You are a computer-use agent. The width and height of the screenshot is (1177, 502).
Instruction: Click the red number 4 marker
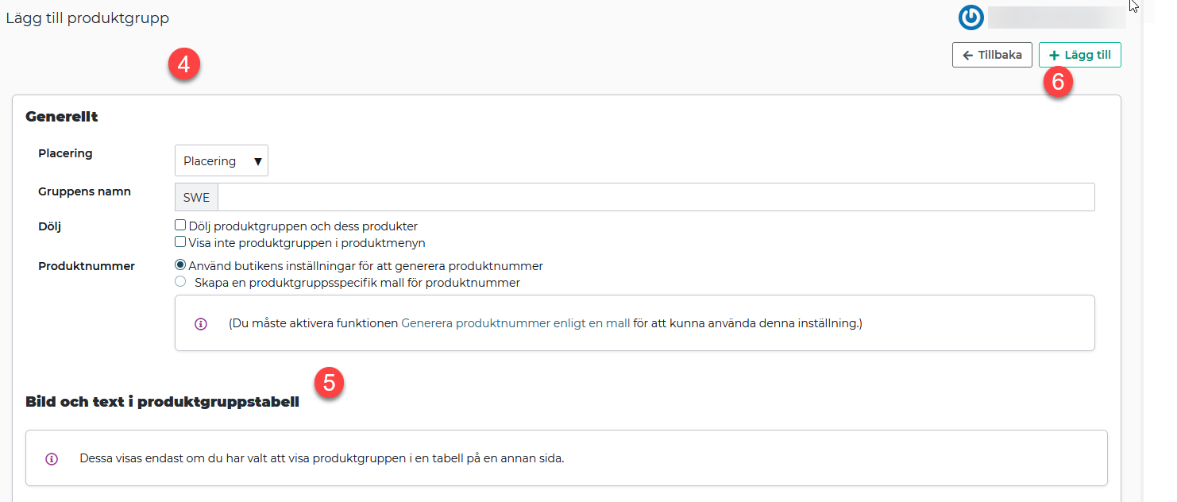pyautogui.click(x=183, y=64)
